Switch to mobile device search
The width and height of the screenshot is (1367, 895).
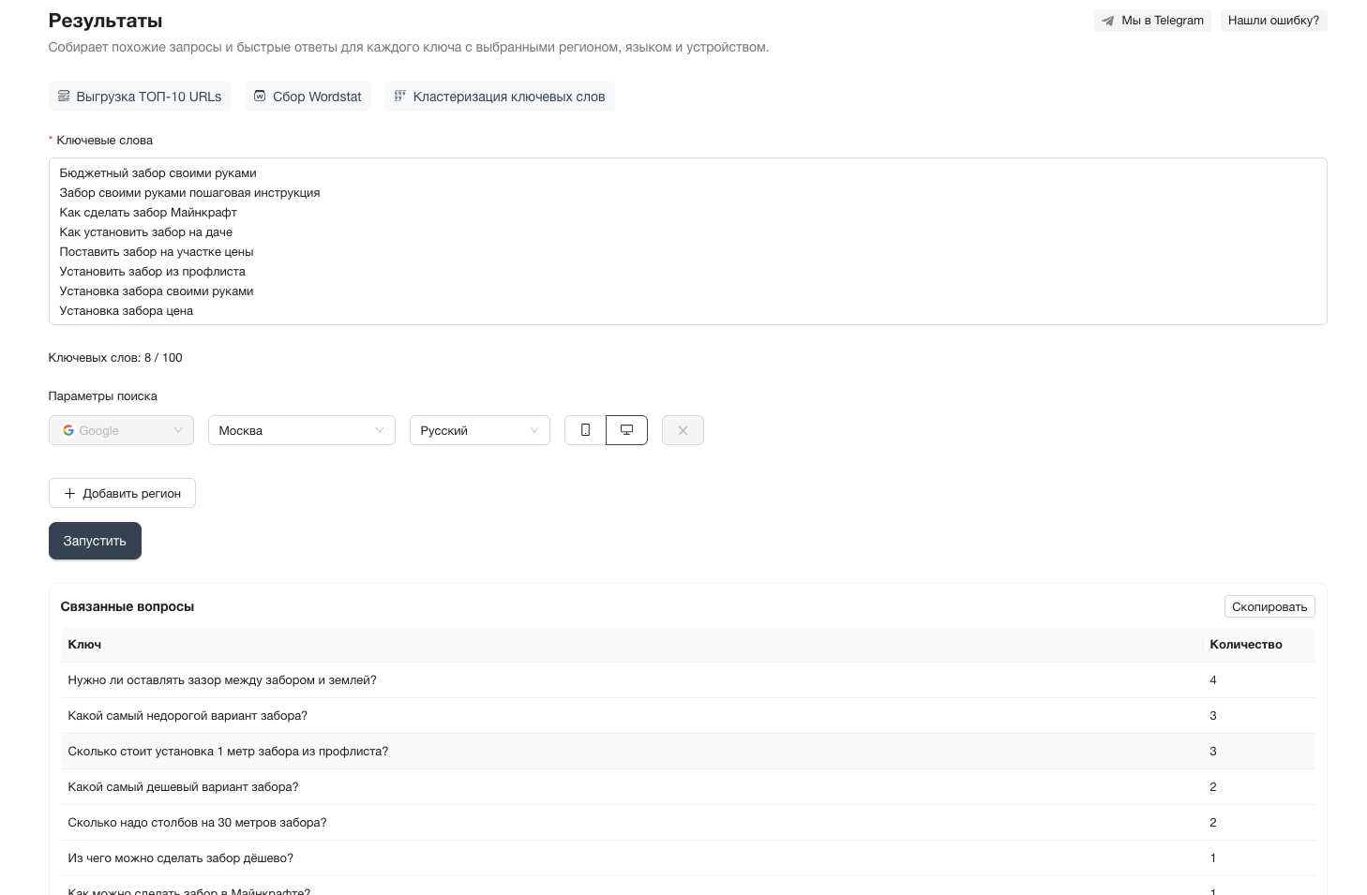[x=585, y=430]
